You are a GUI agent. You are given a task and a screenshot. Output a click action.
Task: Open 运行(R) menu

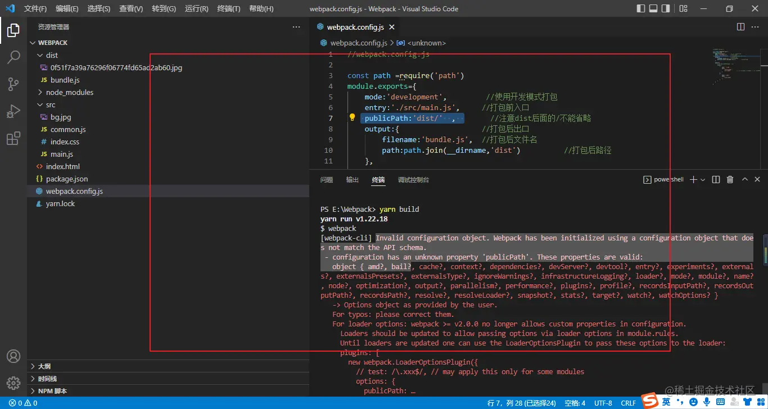click(196, 9)
